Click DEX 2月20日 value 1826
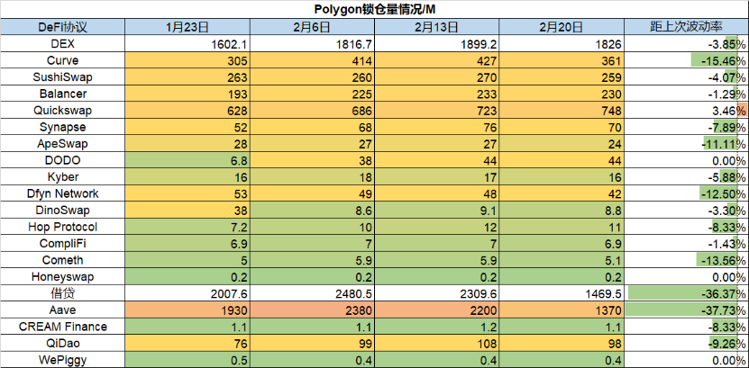 pyautogui.click(x=562, y=44)
